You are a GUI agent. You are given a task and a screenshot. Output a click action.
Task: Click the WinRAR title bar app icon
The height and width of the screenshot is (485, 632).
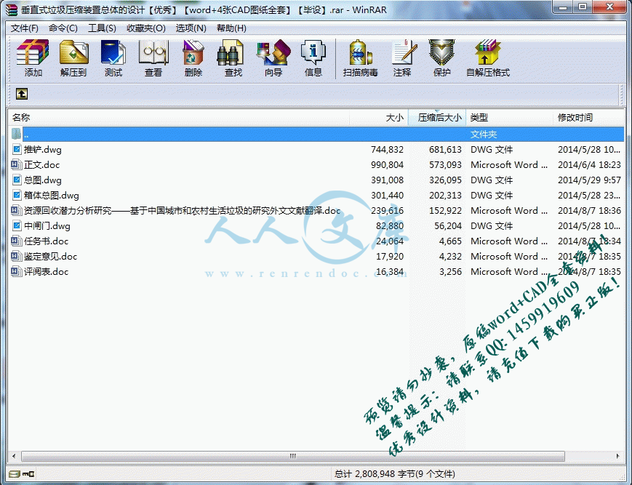[12, 9]
